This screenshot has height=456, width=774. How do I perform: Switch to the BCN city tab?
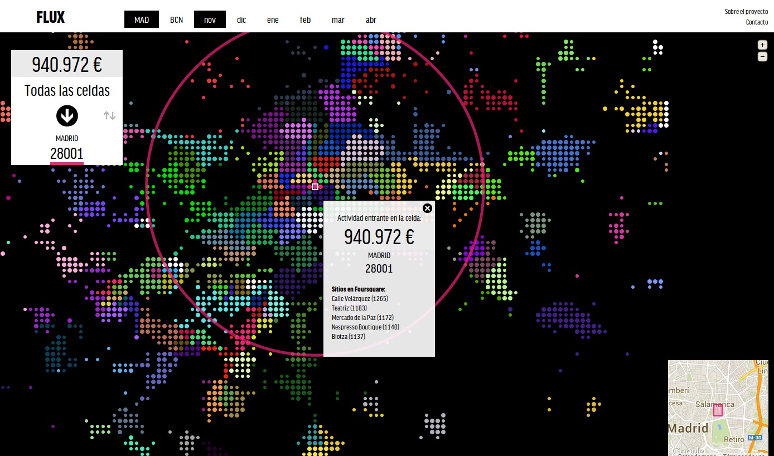click(x=176, y=20)
